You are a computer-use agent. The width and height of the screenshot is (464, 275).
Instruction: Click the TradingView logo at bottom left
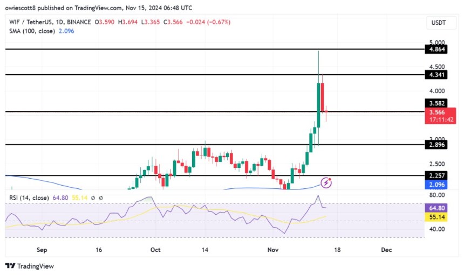pos(30,266)
